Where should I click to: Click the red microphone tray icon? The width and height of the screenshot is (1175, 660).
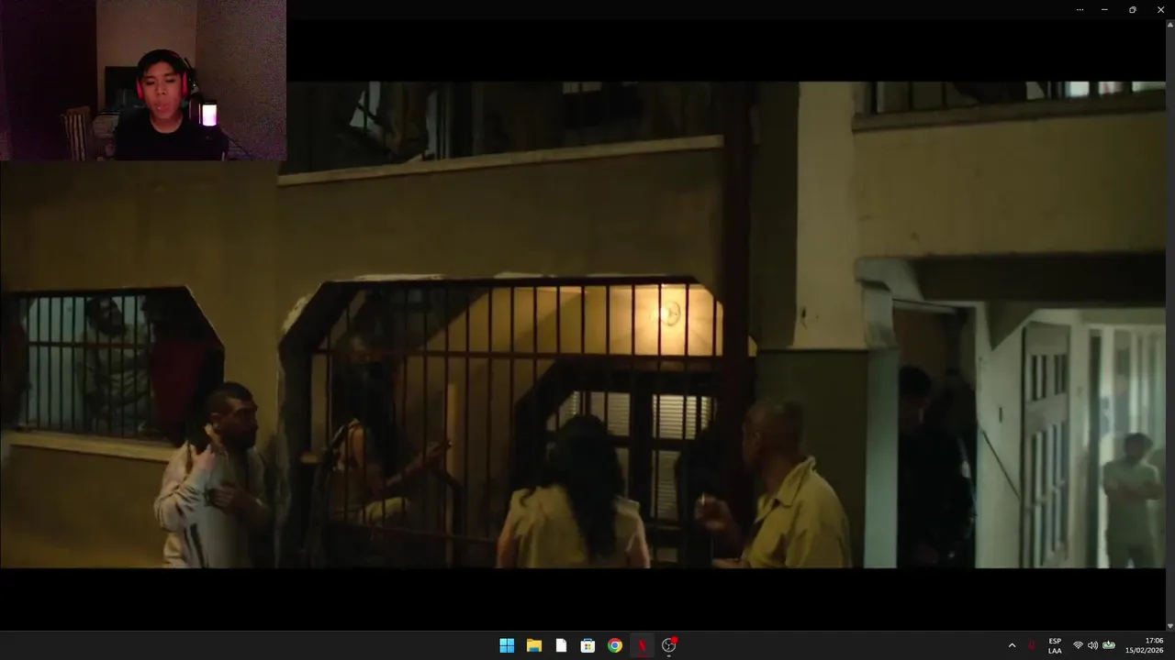tap(1032, 645)
